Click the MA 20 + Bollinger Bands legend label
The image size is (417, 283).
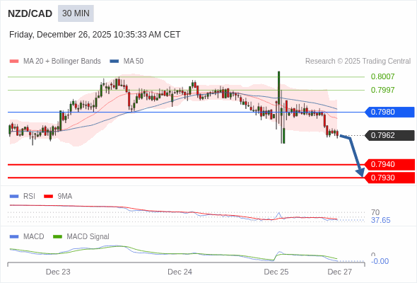coord(62,62)
